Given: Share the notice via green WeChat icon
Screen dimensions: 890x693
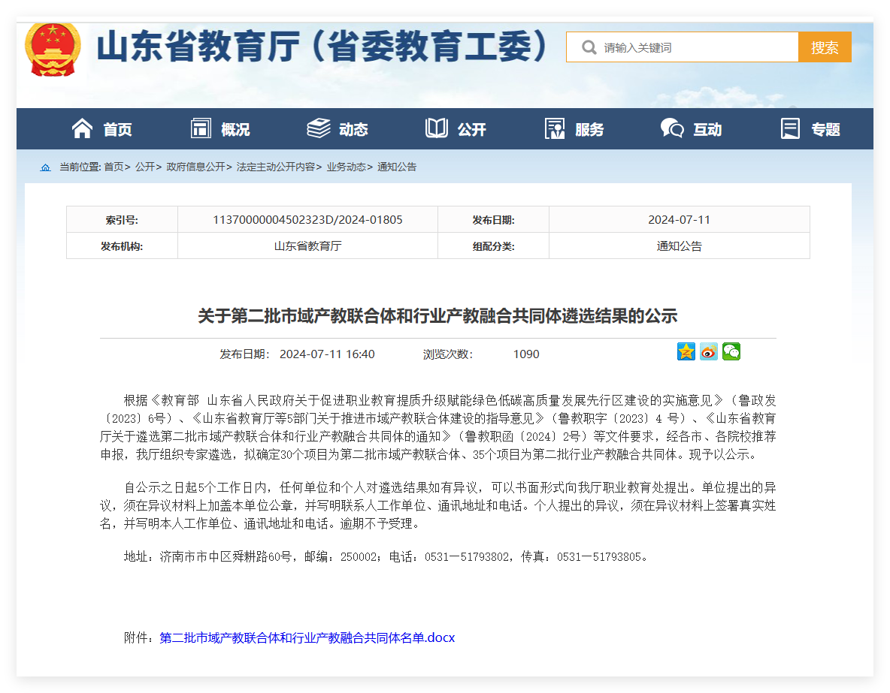Looking at the screenshot, I should click(x=731, y=351).
